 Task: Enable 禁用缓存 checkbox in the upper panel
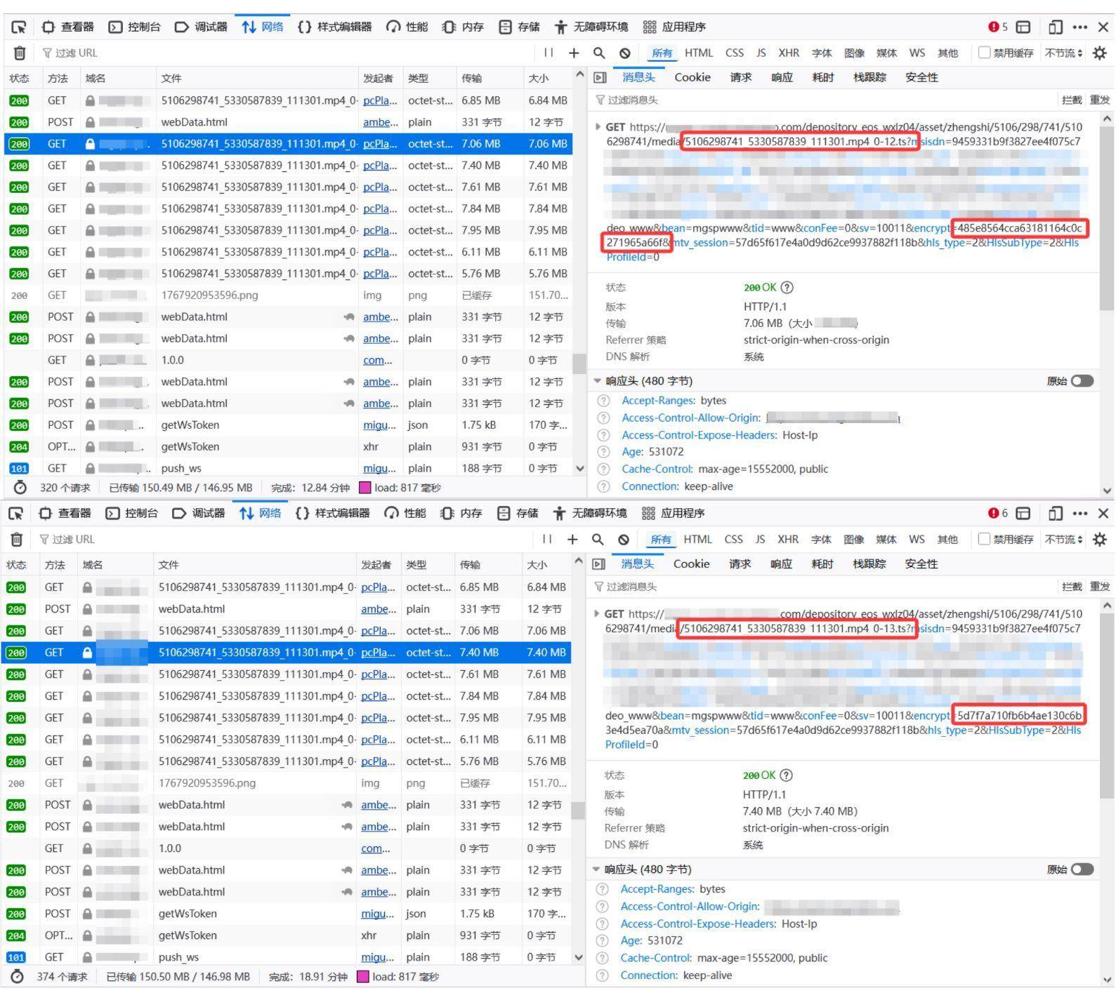tap(985, 53)
